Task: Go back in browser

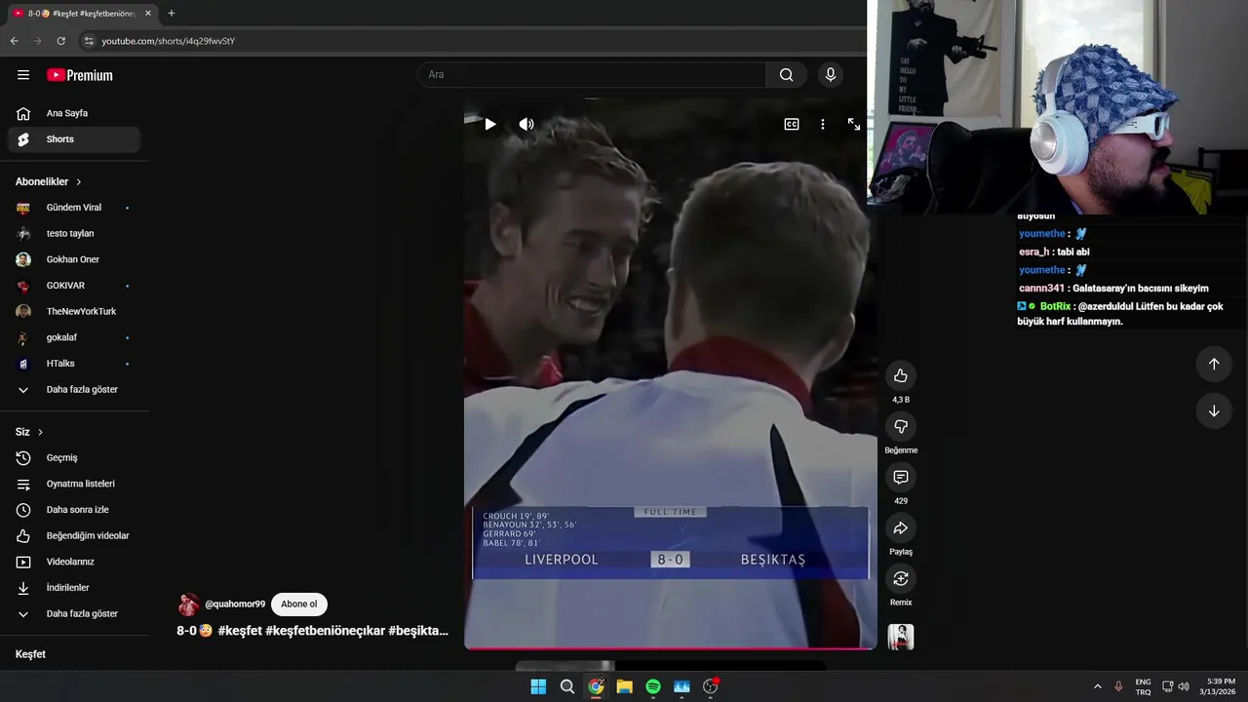Action: 14,41
